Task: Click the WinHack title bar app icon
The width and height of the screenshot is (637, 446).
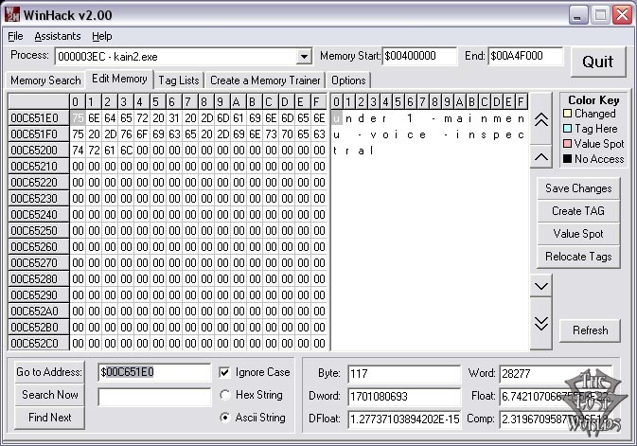Action: coord(12,14)
